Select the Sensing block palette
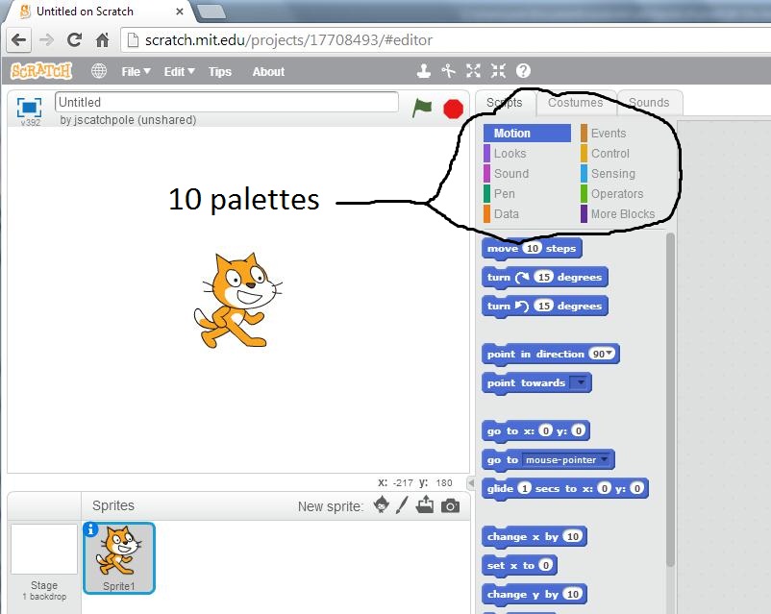Screen dimensions: 771x614 pyautogui.click(x=624, y=174)
